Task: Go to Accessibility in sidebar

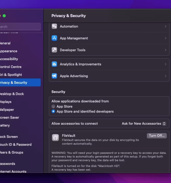Action: click(x=9, y=59)
